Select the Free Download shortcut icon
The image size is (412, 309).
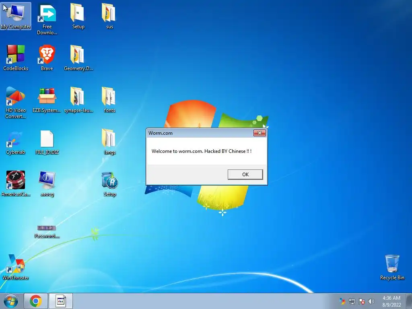point(47,19)
